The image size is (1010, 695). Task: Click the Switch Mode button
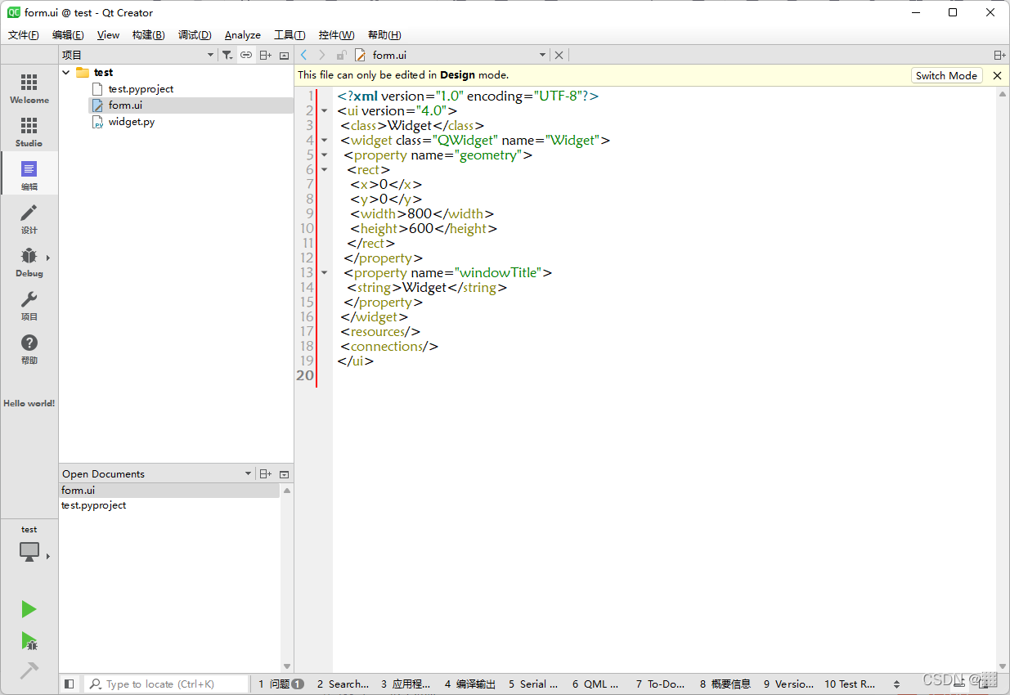946,75
